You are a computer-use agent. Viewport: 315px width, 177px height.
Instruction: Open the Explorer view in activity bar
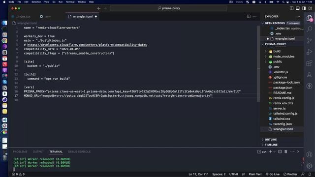[x=310, y=18]
